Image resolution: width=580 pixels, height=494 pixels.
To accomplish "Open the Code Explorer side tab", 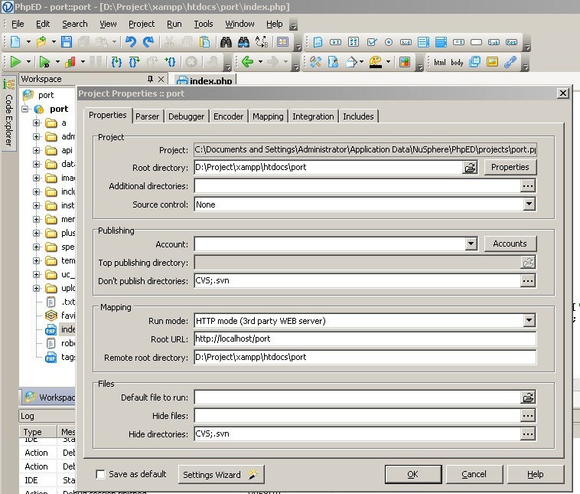I will click(9, 115).
